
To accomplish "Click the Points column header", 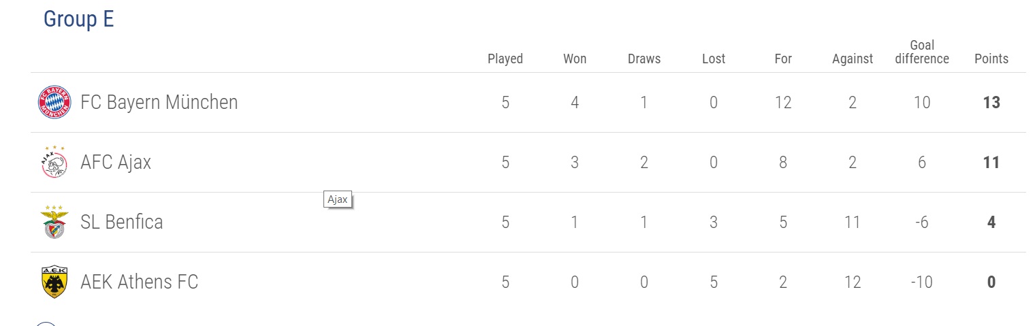I will coord(991,59).
